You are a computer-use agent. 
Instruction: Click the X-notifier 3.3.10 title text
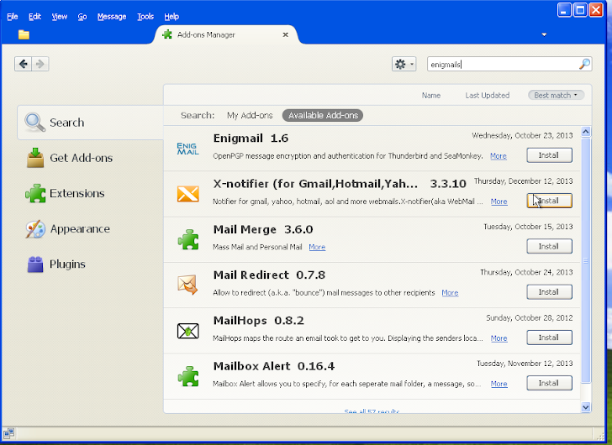340,184
